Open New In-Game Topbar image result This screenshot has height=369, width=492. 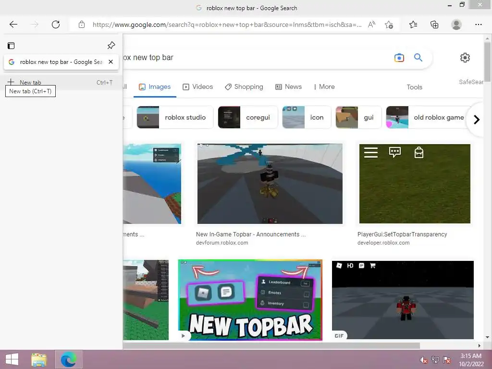point(270,184)
